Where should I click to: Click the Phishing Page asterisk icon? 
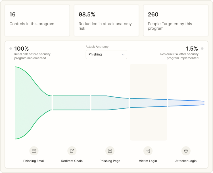pos(110,151)
